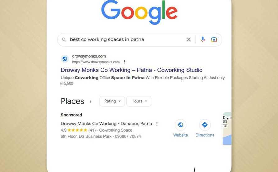Click the Directions text link

(x=205, y=135)
